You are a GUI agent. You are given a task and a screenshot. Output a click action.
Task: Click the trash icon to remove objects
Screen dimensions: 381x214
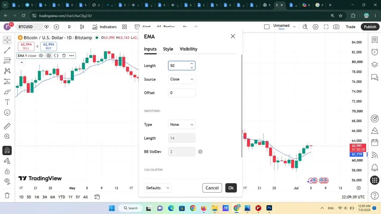coord(7,196)
